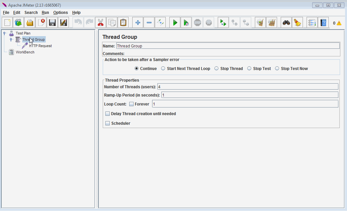The height and width of the screenshot is (211, 347).
Task: Click the Cut scissors icon
Action: [101, 23]
